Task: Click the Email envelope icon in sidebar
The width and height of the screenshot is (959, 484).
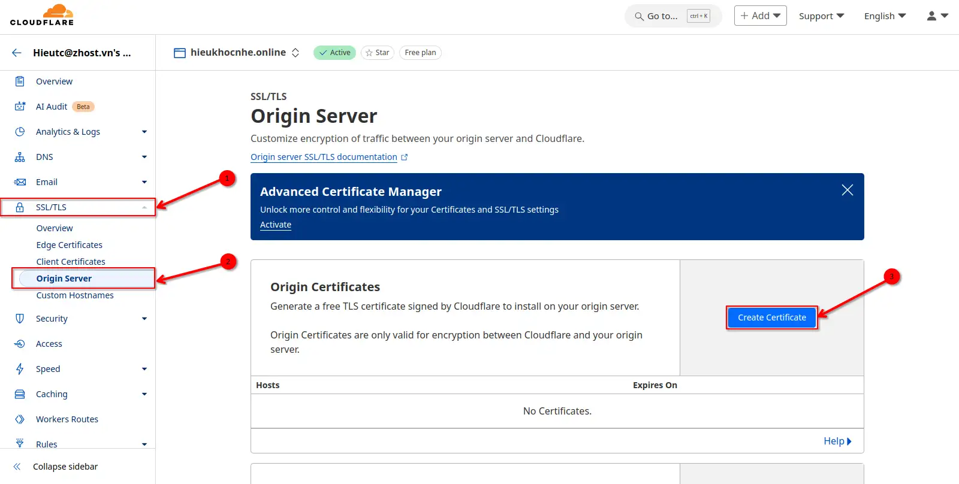Action: pyautogui.click(x=20, y=182)
